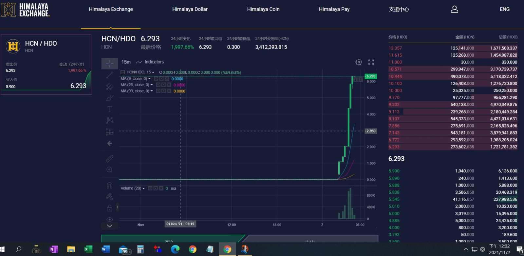
Task: Open the ENG language selector
Action: click(x=505, y=9)
